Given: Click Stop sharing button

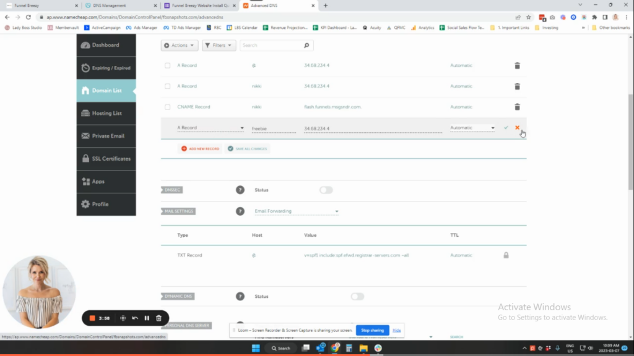Looking at the screenshot, I should pyautogui.click(x=372, y=331).
